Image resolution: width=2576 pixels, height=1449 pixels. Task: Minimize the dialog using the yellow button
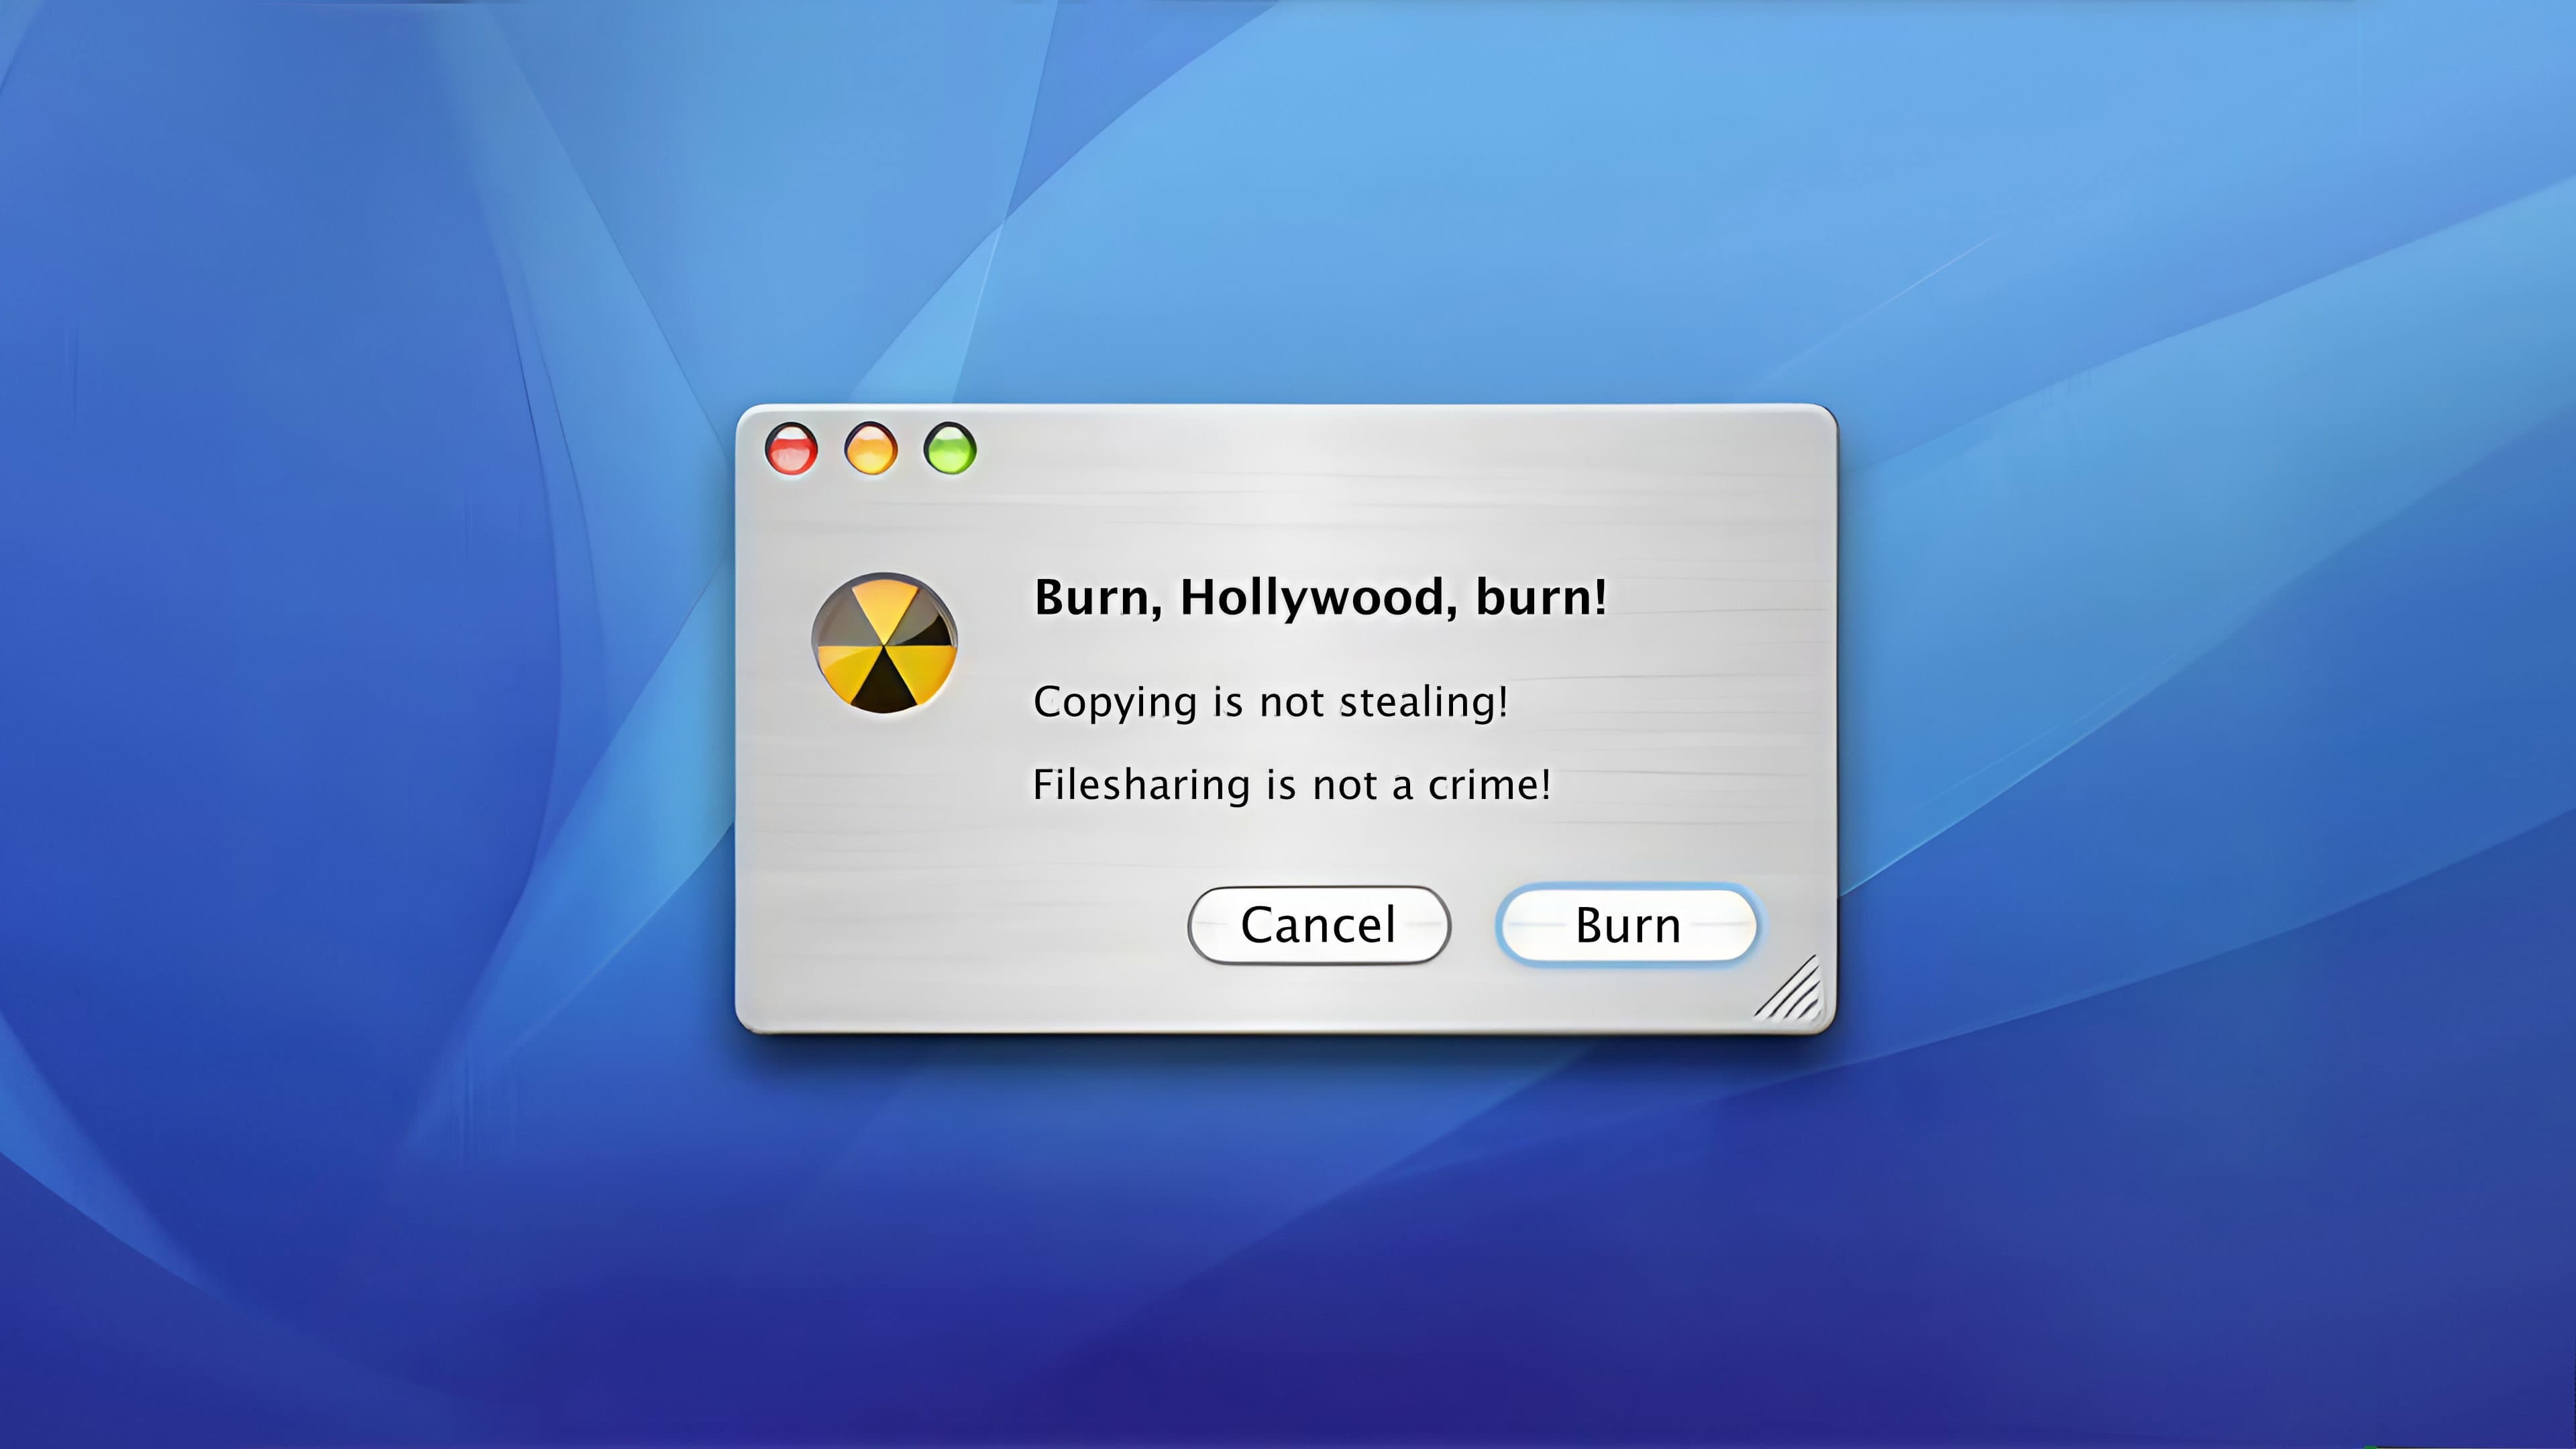[x=871, y=449]
